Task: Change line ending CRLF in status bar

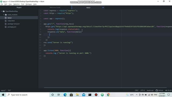Action: click(x=137, y=91)
